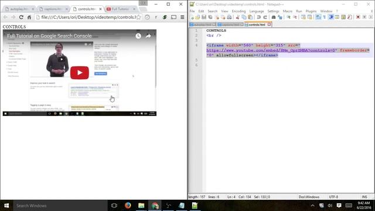
Task: Open the Language menu in Notepad++
Action: point(257,11)
